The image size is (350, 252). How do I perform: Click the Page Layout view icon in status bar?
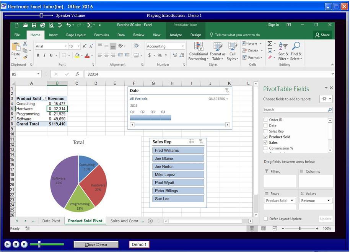[264, 228]
